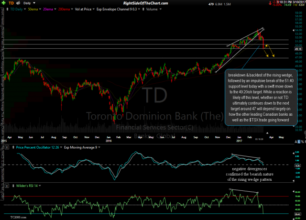Click the triangle at top of oscillator scale
Viewport: 306px width, 220px height.
point(293,153)
